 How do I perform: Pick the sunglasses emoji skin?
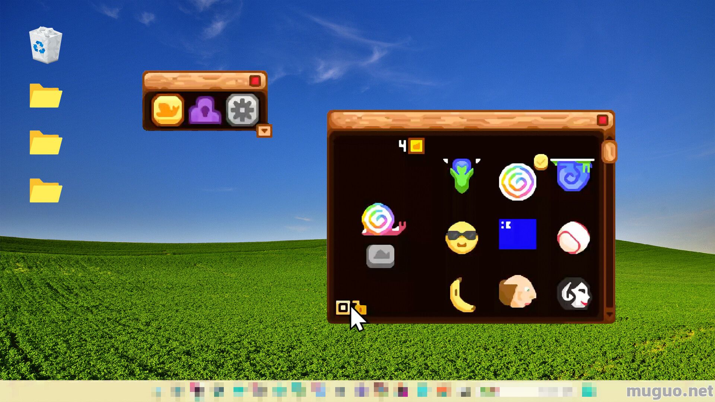[461, 238]
